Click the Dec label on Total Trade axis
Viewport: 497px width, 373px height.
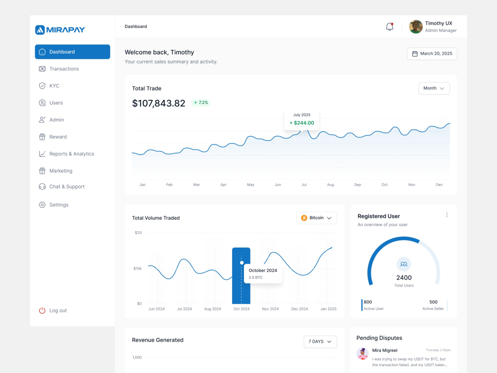click(439, 185)
